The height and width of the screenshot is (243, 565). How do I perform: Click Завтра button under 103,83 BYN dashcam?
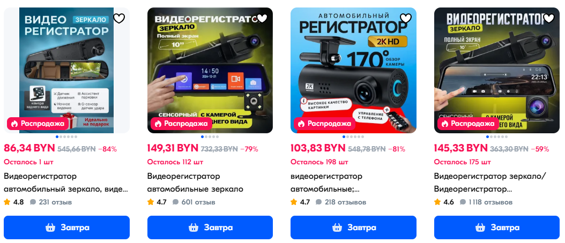click(x=353, y=227)
